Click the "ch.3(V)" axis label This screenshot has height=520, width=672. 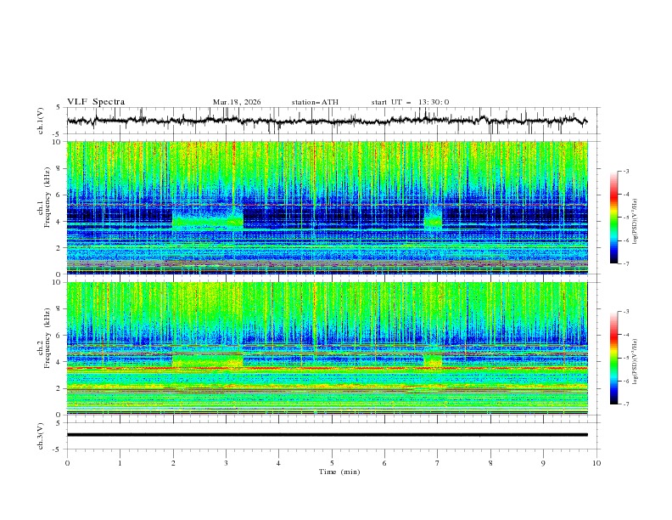pyautogui.click(x=41, y=436)
